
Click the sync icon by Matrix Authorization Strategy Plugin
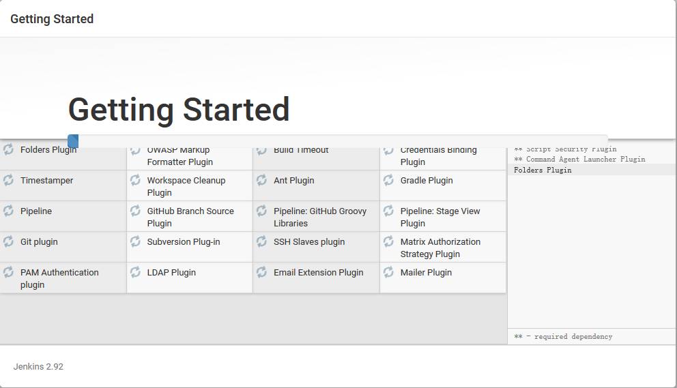pos(388,241)
